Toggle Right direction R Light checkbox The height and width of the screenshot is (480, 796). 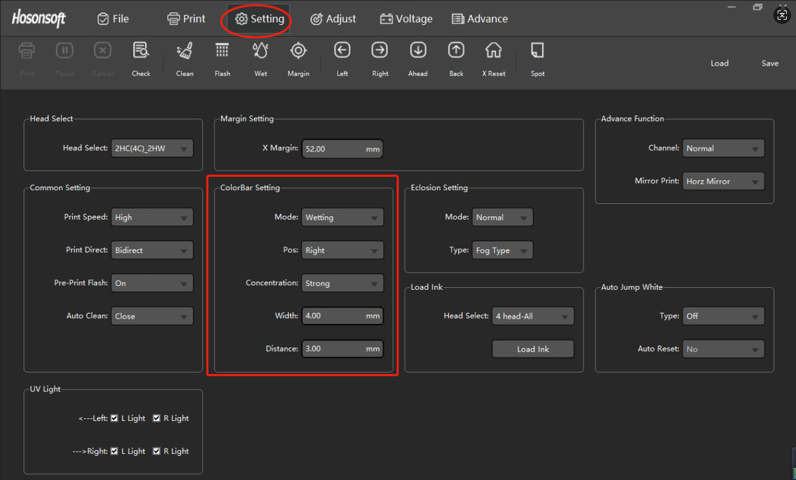point(157,451)
